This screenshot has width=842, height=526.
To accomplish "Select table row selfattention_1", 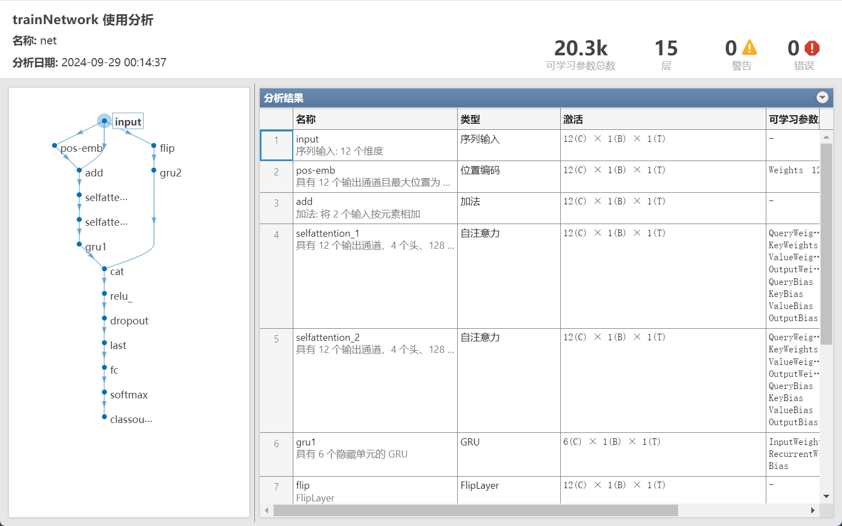I will (x=540, y=276).
